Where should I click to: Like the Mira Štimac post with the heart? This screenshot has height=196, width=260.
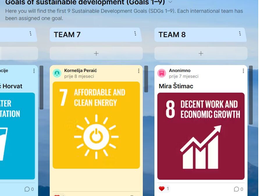(x=161, y=189)
